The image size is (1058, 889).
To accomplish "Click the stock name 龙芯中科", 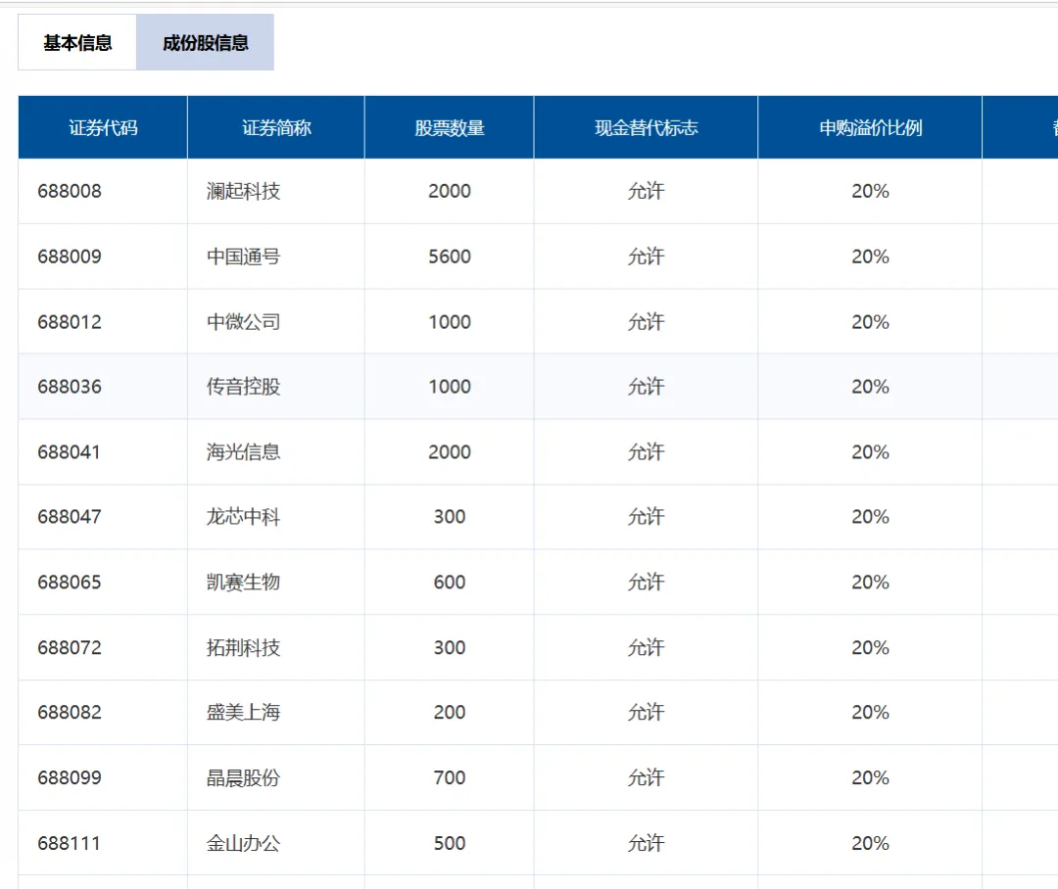I will (x=243, y=517).
